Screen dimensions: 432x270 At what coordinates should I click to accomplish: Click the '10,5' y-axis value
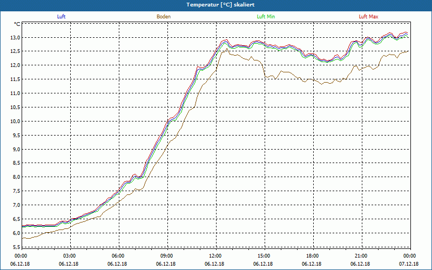[x=15, y=107]
